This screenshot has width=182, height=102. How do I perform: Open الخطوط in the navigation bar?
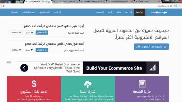point(128,12)
